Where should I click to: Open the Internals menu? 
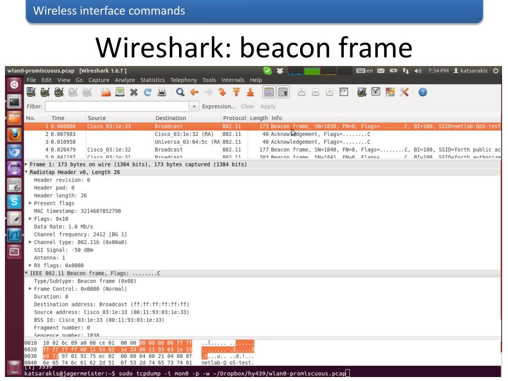point(233,80)
